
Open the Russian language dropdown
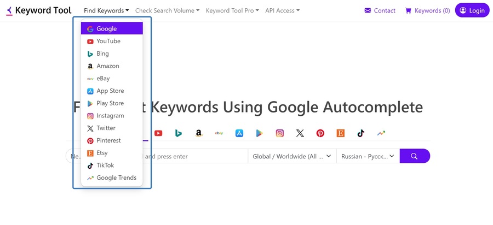368,156
